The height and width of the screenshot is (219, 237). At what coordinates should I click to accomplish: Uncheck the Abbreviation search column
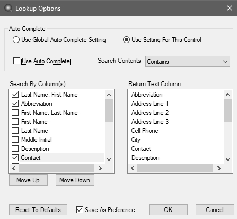[15, 104]
